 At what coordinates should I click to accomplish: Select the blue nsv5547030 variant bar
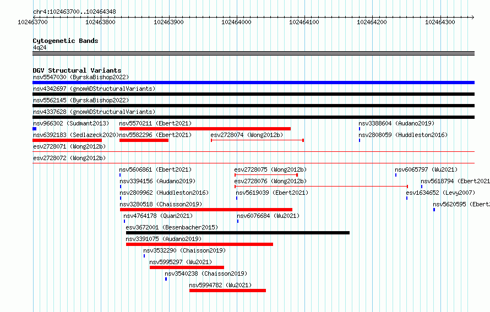point(253,83)
